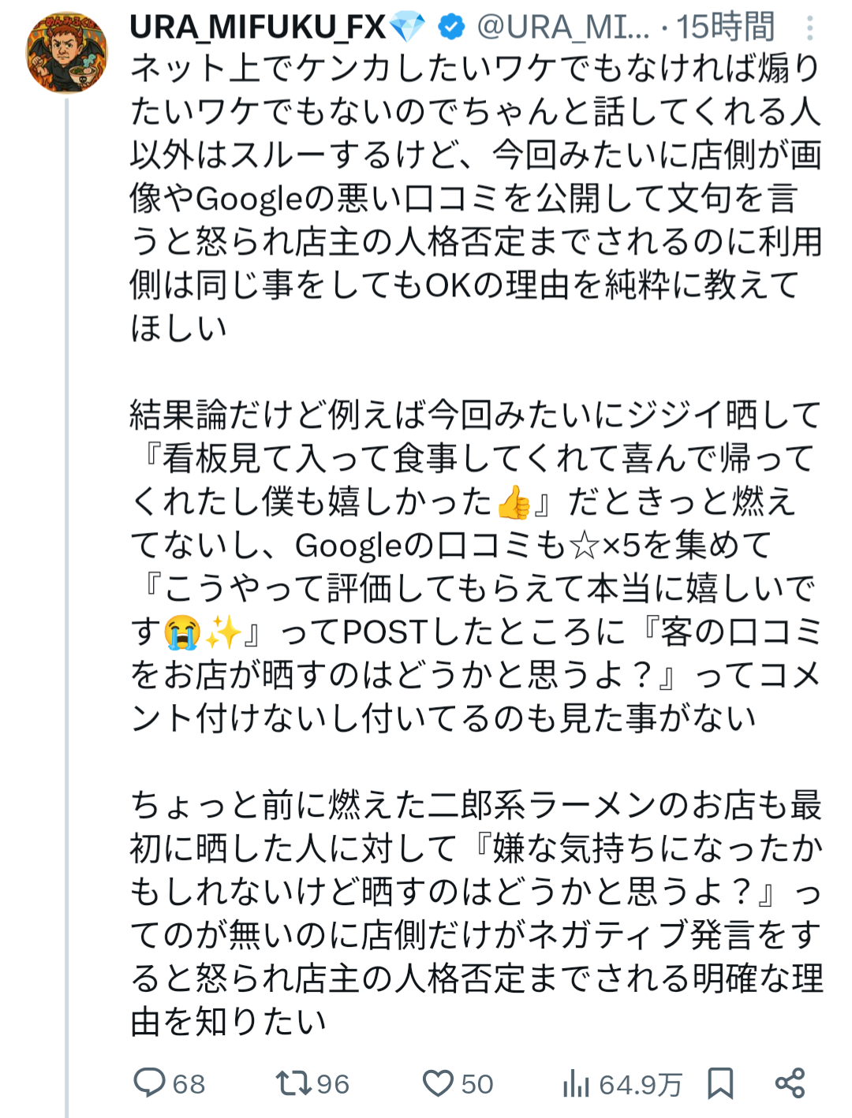The height and width of the screenshot is (1118, 852).
Task: Click the diamond emoji beside the username
Action: 408,28
